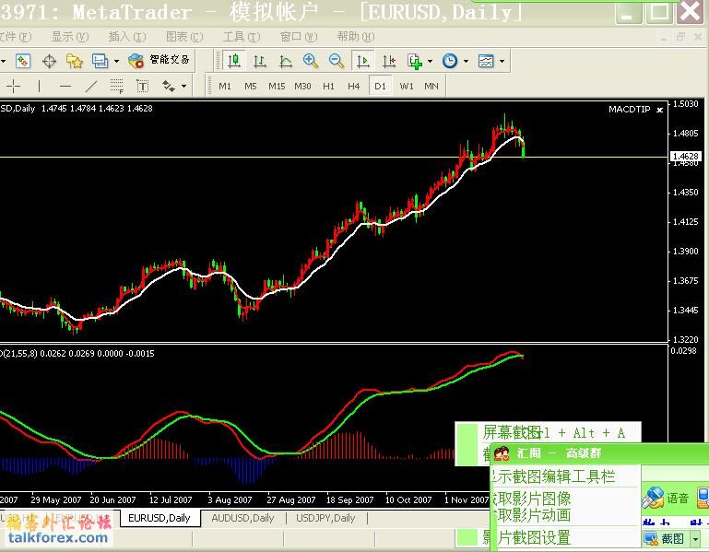Toggle the Data Window crosshair-circle icon

pos(49,61)
